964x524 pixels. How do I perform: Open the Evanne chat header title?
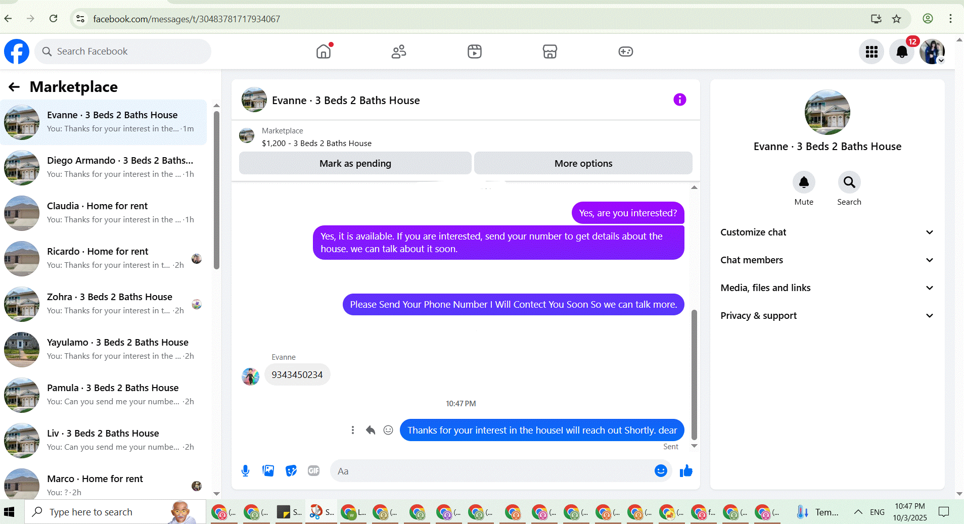346,101
